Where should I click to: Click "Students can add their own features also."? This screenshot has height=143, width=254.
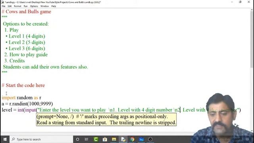point(45,67)
